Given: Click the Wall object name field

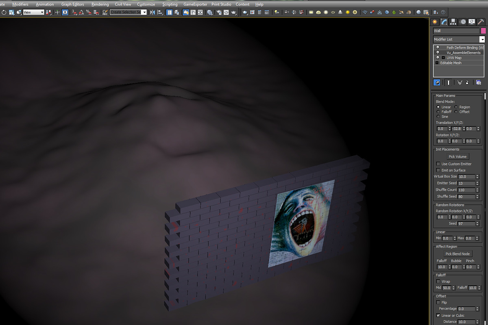Looking at the screenshot, I should click(456, 31).
